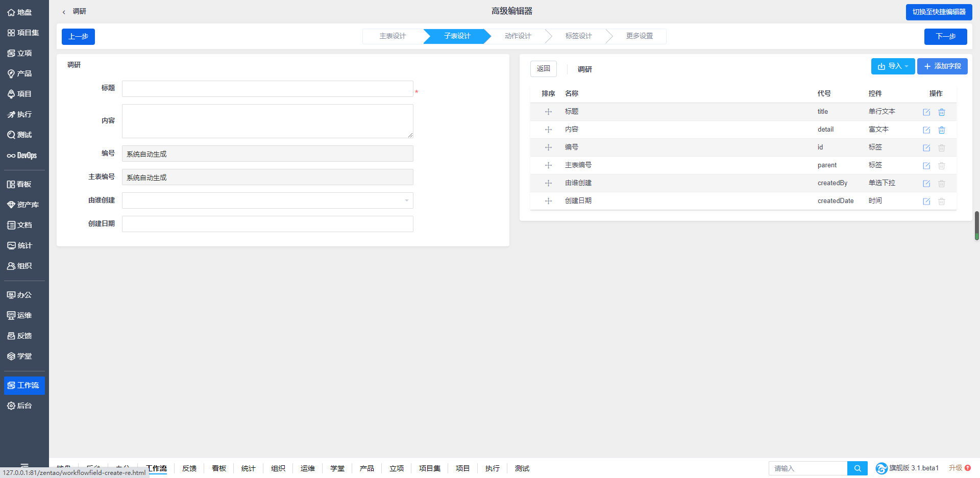980x478 pixels.
Task: Click drag handle icon of 编号 row
Action: (548, 147)
